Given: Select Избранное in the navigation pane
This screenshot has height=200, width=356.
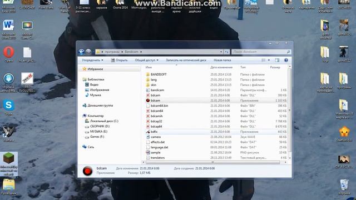Looking at the screenshot, I should click(x=95, y=69).
